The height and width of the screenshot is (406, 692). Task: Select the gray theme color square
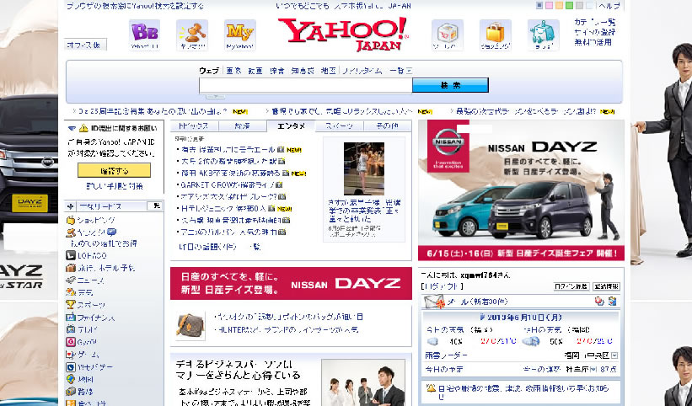click(x=579, y=6)
